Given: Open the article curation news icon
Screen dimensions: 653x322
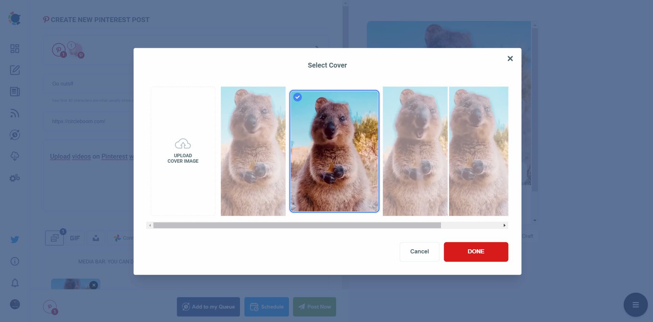Looking at the screenshot, I should pyautogui.click(x=14, y=92).
